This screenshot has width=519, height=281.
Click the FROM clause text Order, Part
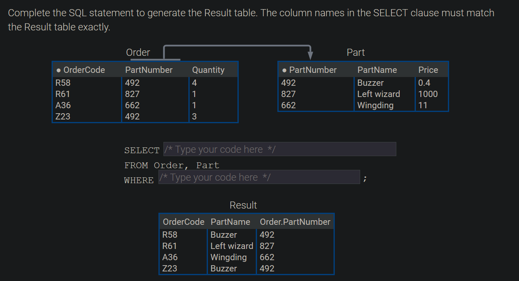click(x=186, y=165)
